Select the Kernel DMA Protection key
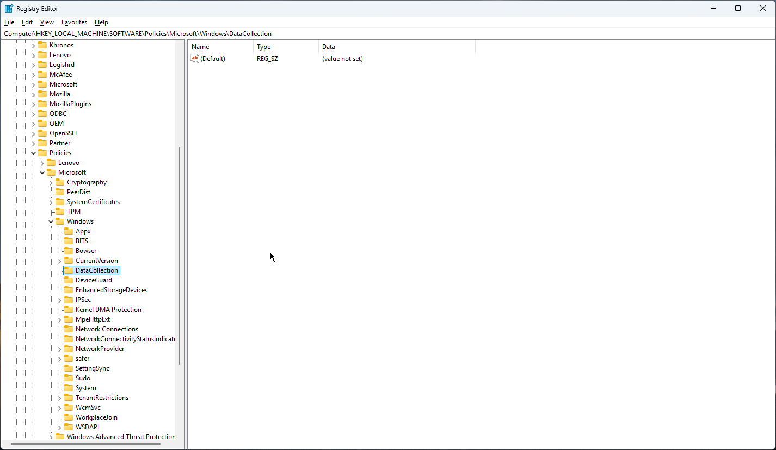 (108, 310)
